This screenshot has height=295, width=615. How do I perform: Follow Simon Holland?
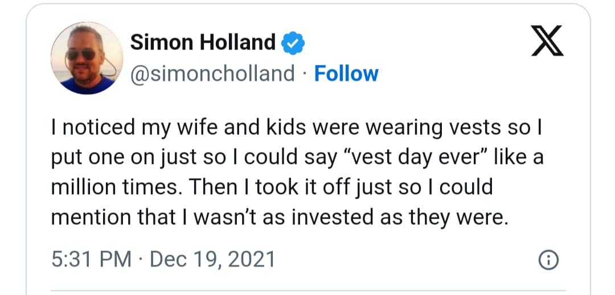click(346, 74)
